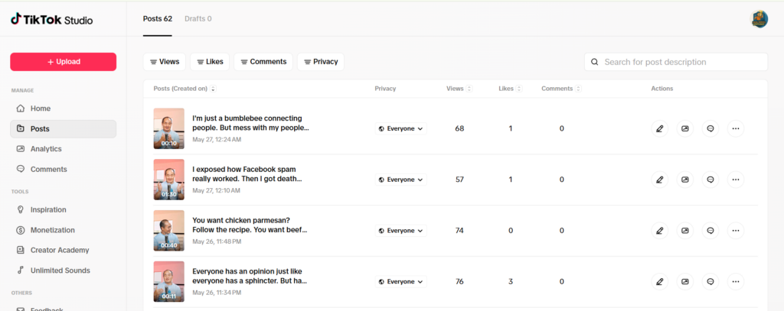Open the Privacy filter dropdown
This screenshot has width=784, height=311.
pos(321,62)
